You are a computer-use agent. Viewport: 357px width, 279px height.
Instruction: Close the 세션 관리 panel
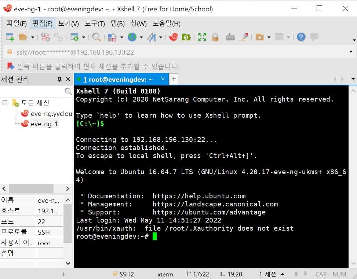pyautogui.click(x=68, y=79)
